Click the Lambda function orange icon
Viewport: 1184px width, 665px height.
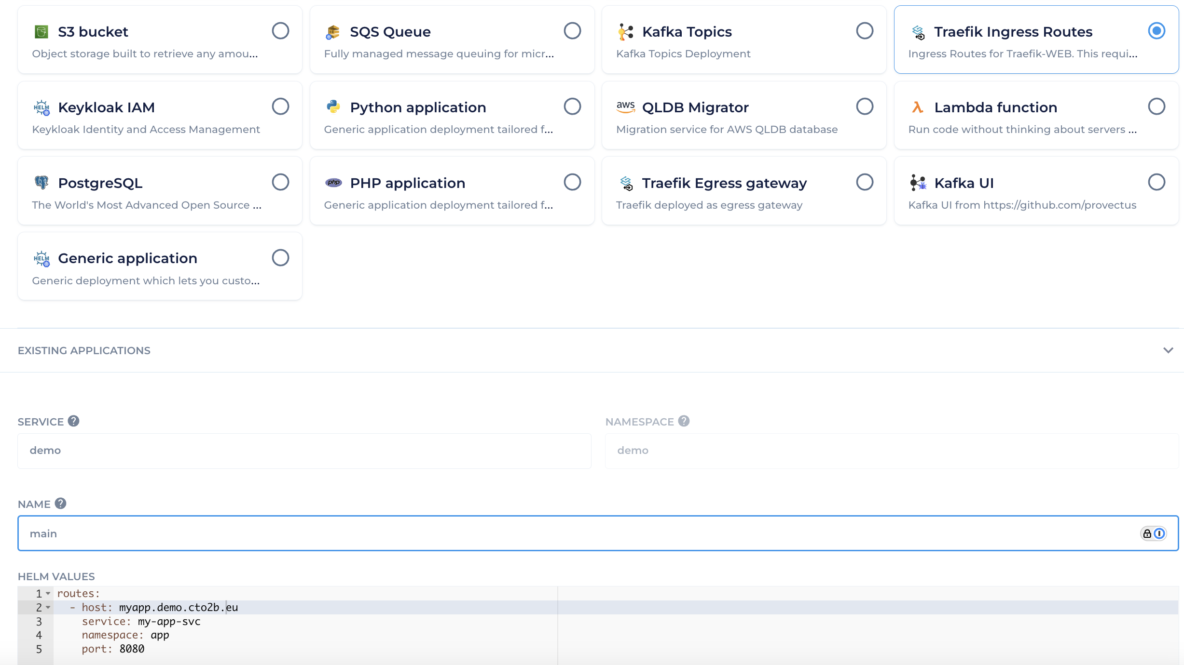(x=917, y=107)
